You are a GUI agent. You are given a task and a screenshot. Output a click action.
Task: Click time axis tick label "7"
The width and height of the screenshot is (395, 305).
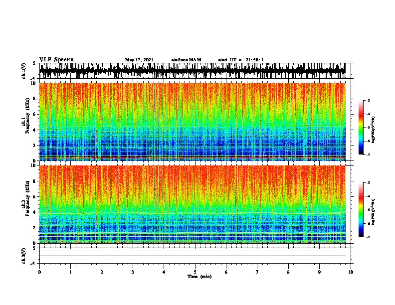[x=257, y=272]
